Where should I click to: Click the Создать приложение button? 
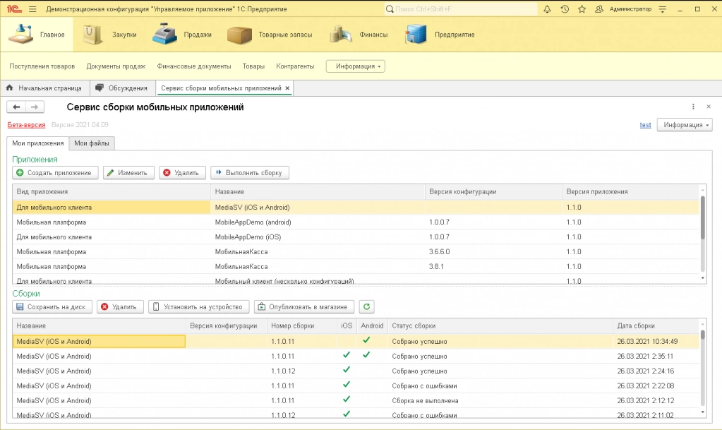55,172
